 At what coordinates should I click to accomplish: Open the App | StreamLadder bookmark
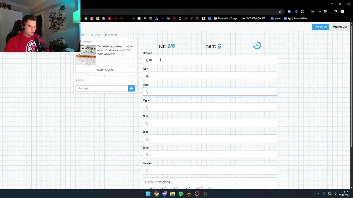295,18
